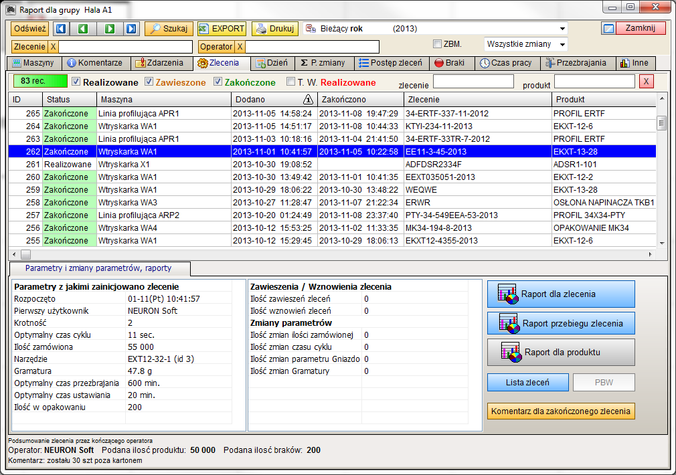Viewport: 676px width, 475px height.
Task: Open the Czas pracy tab
Action: pyautogui.click(x=506, y=63)
